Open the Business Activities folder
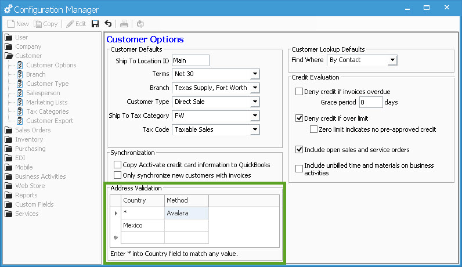 pos(35,176)
